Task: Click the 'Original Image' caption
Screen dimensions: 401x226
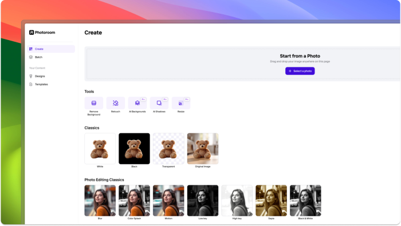Action: 203,166
